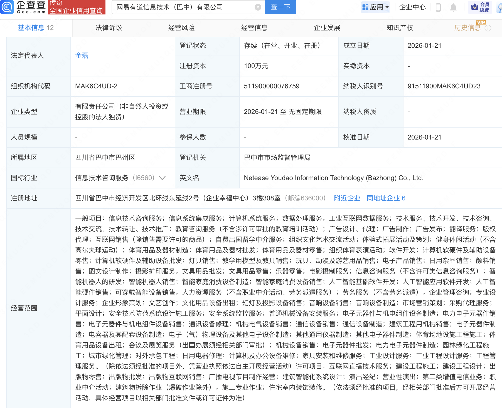502x408 pixels.
Task: Switch to the 经营风险 tab
Action: 181,28
